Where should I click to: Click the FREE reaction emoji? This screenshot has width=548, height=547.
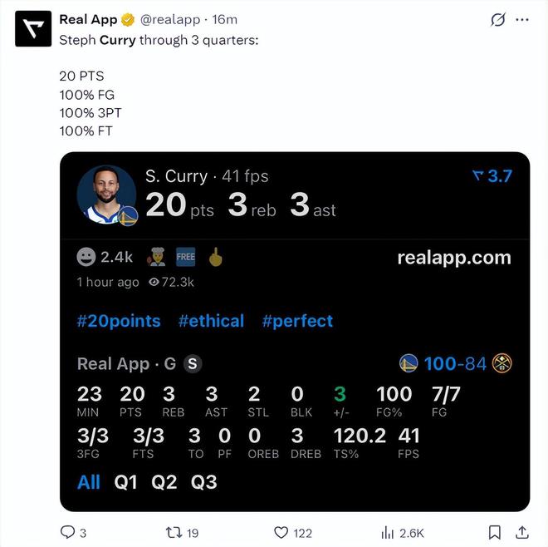(186, 257)
